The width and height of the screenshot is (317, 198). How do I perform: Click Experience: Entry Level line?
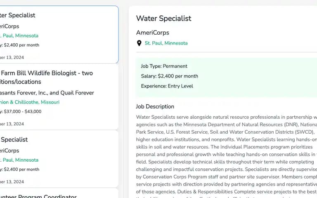[x=167, y=86]
